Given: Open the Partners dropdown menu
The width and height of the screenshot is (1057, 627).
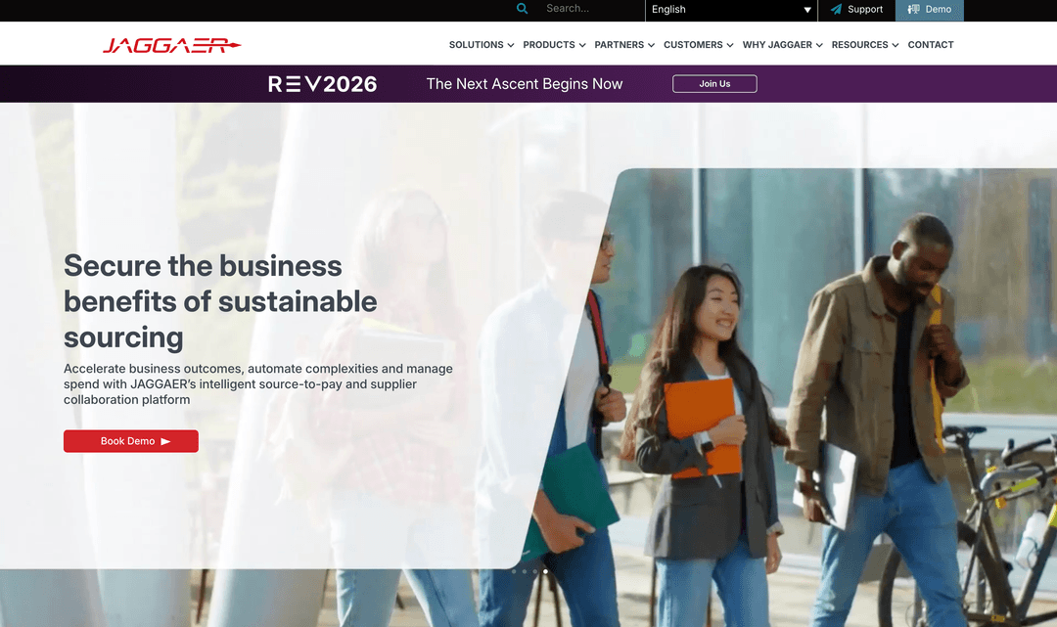Looking at the screenshot, I should point(624,45).
